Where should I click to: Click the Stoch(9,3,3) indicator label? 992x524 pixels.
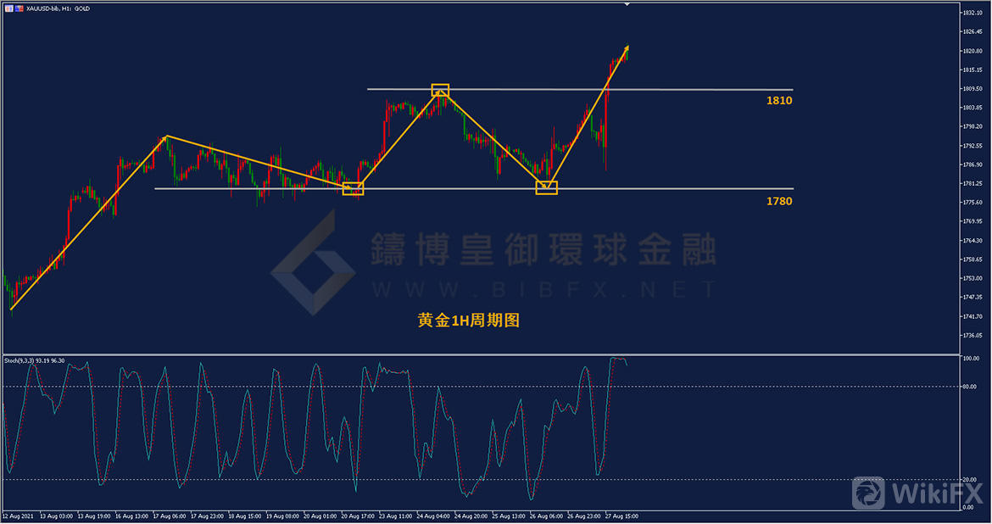[x=34, y=360]
